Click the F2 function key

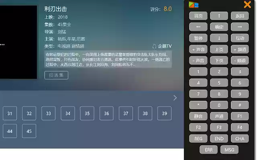pyautogui.click(x=198, y=128)
